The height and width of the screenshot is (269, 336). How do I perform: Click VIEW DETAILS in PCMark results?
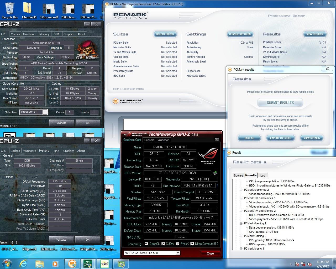(312, 138)
